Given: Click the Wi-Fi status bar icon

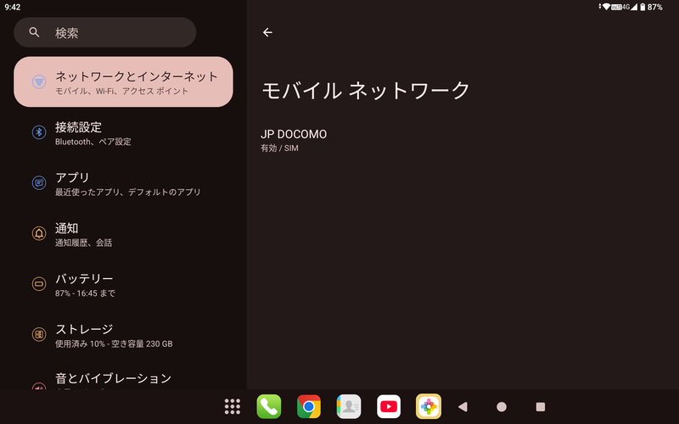Looking at the screenshot, I should pos(606,7).
